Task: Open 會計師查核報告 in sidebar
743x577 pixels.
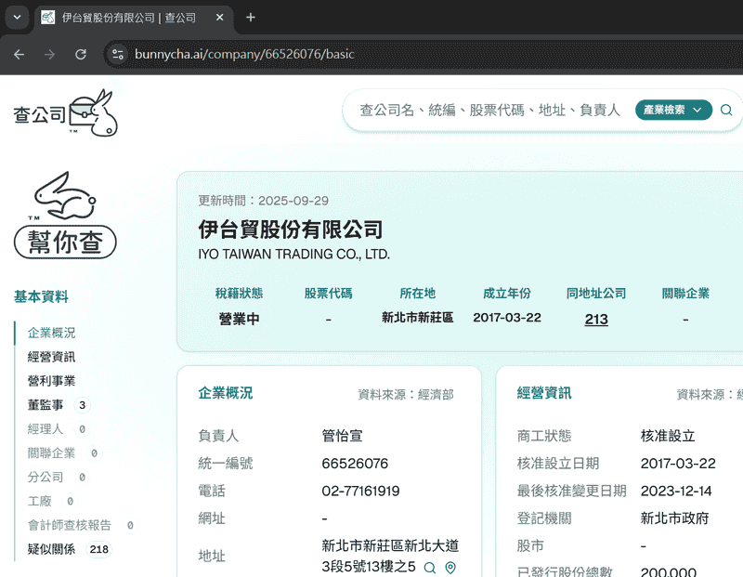Action: (x=69, y=525)
